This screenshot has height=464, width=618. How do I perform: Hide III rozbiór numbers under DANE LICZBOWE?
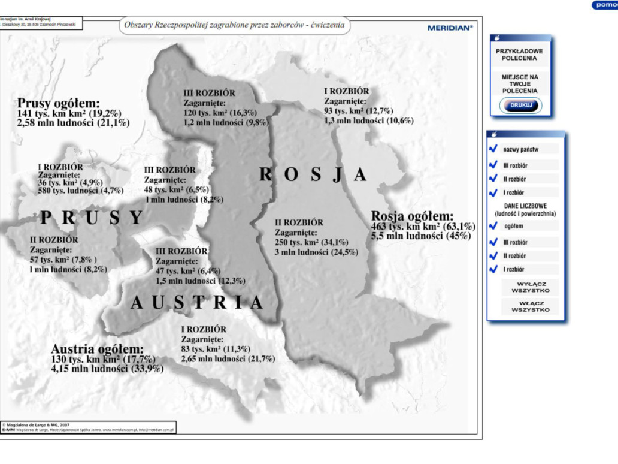point(493,242)
